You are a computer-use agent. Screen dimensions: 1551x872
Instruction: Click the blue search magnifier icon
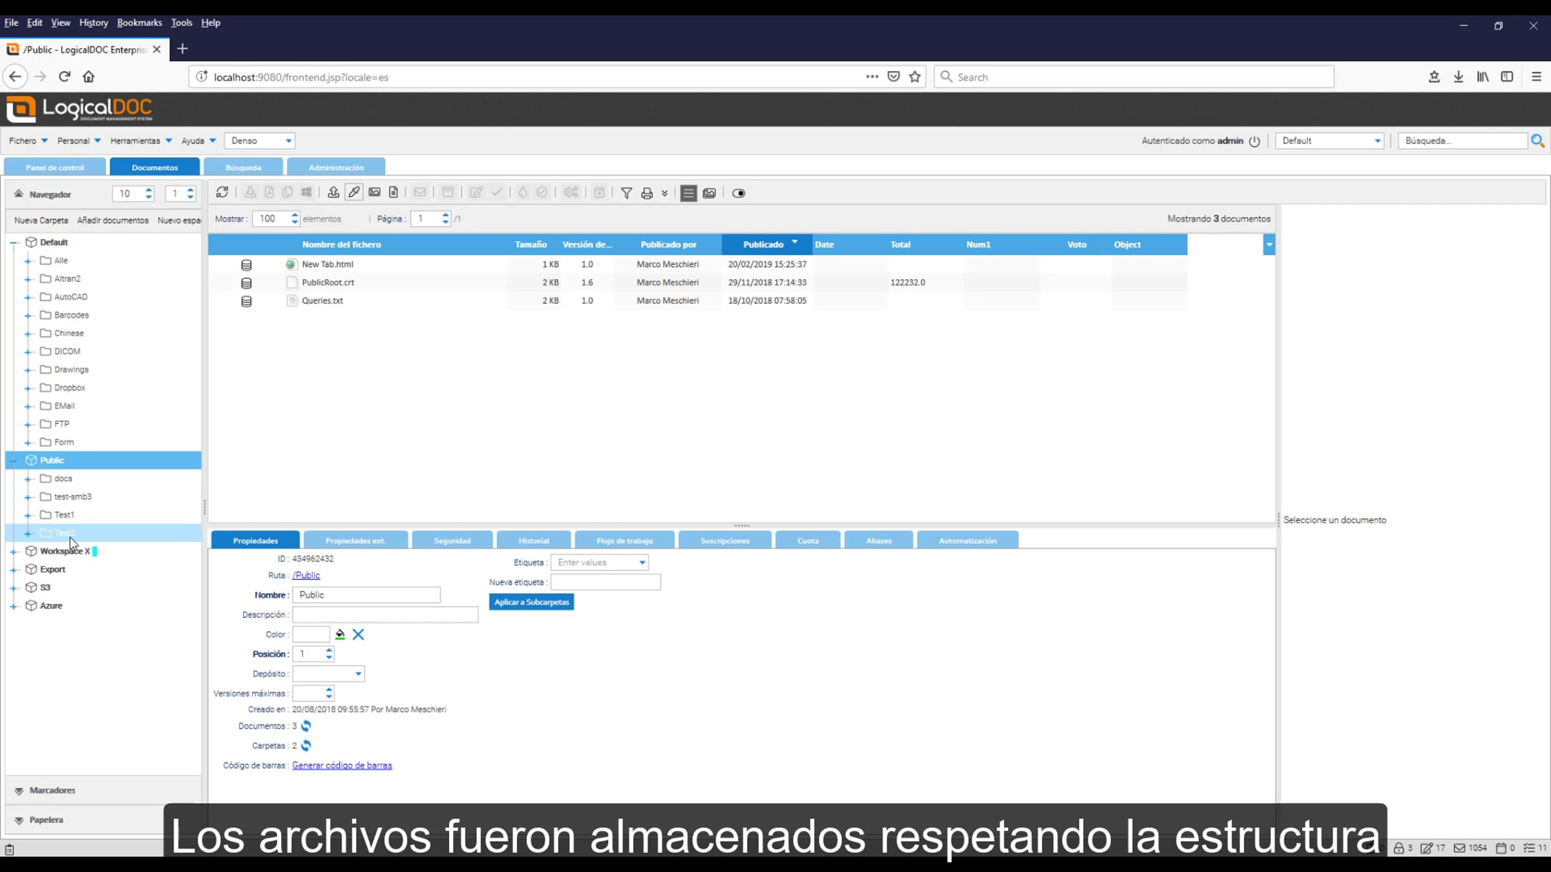[1537, 141]
